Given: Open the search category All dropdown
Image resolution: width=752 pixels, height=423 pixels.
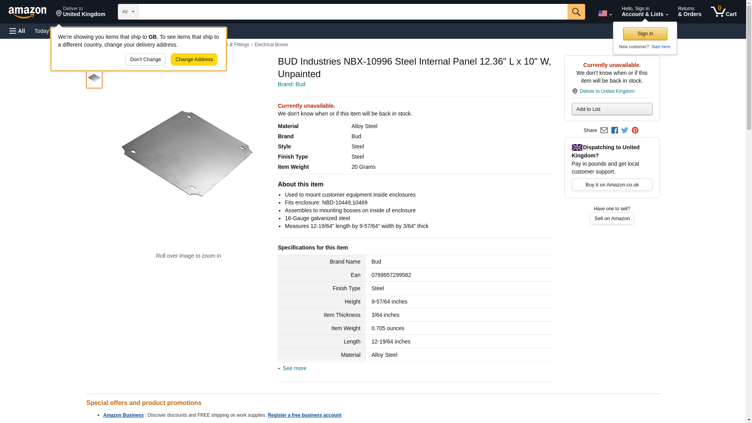Looking at the screenshot, I should point(128,12).
